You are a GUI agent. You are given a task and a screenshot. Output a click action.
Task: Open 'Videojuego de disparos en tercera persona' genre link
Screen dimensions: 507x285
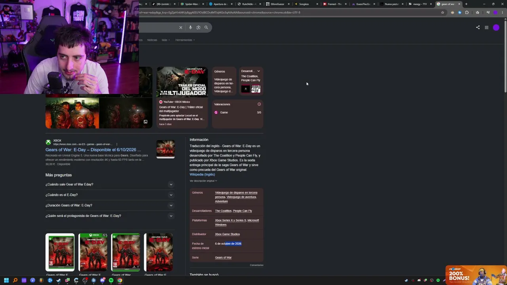[236, 194]
